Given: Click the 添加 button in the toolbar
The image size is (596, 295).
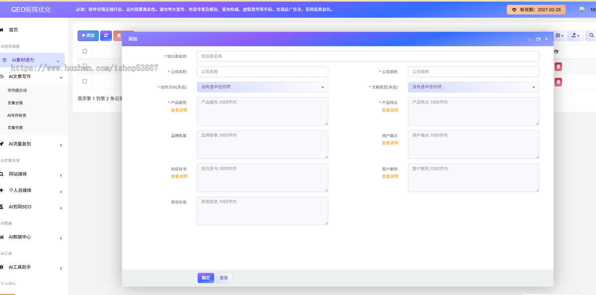Looking at the screenshot, I should coord(88,36).
